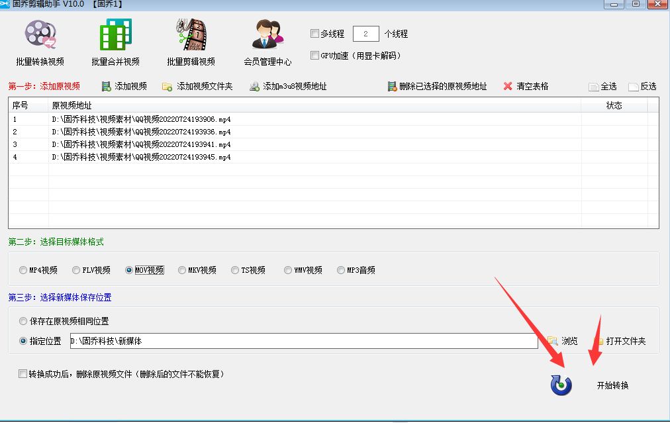Image resolution: width=670 pixels, height=423 pixels.
Task: Click the blue circular convert icon
Action: [x=561, y=385]
